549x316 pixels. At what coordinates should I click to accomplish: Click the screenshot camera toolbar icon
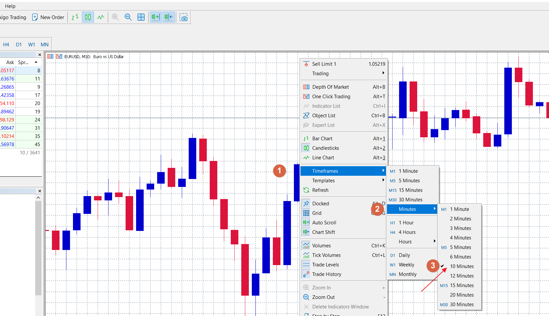tap(184, 17)
